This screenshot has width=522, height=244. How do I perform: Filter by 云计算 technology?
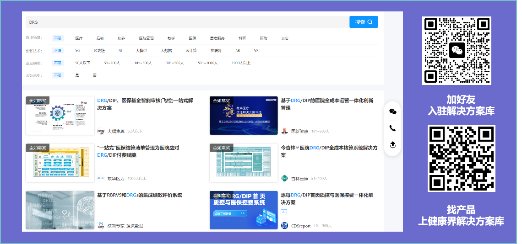coord(191,51)
